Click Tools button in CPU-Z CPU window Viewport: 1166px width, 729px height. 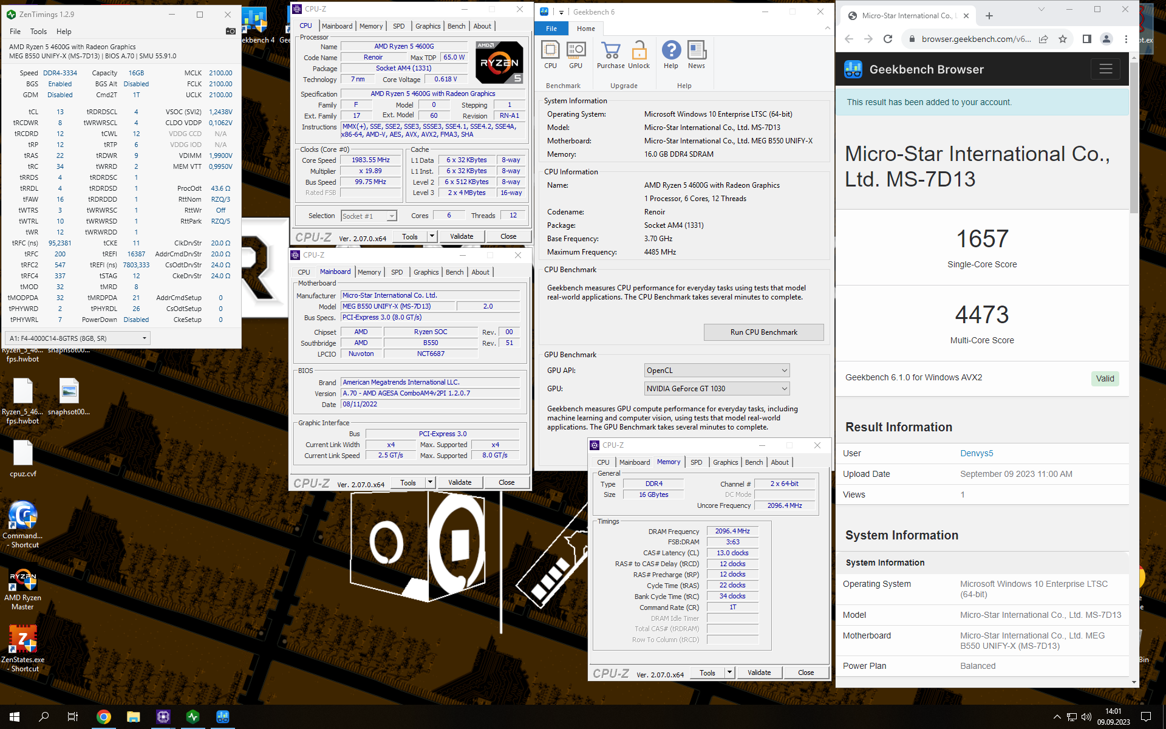pyautogui.click(x=410, y=236)
